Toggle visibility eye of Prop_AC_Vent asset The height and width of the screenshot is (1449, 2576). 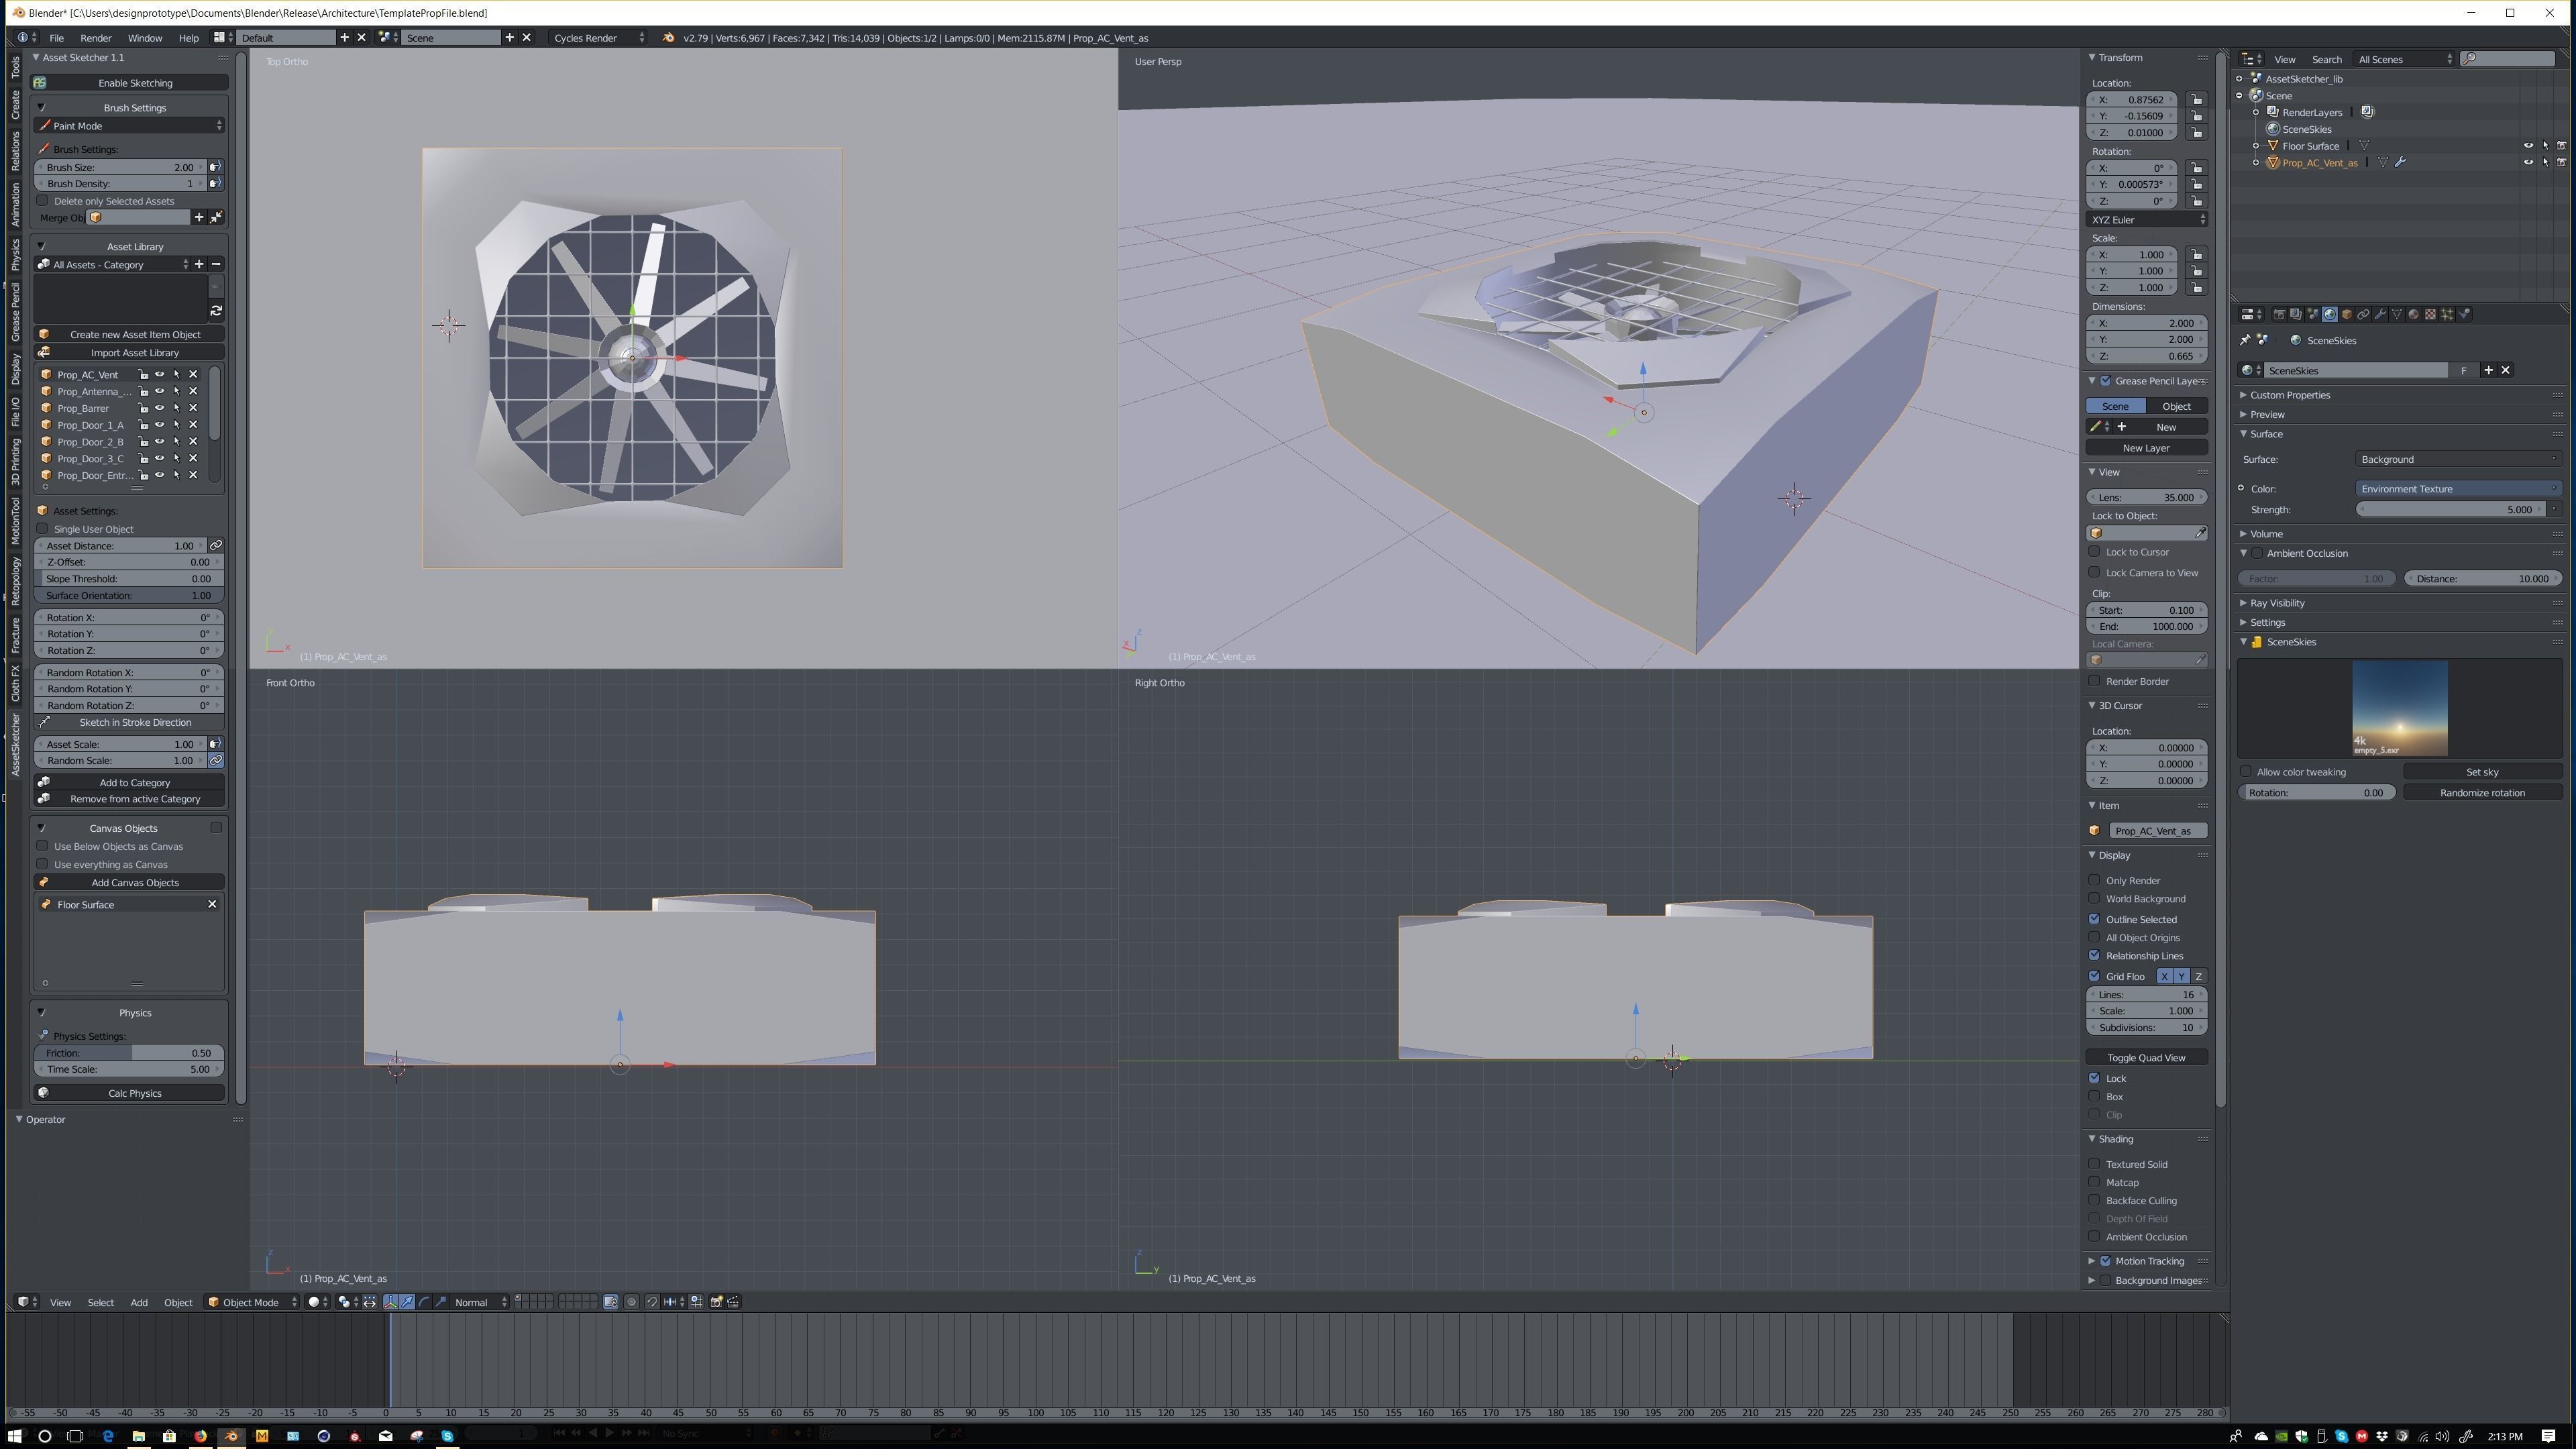[159, 375]
